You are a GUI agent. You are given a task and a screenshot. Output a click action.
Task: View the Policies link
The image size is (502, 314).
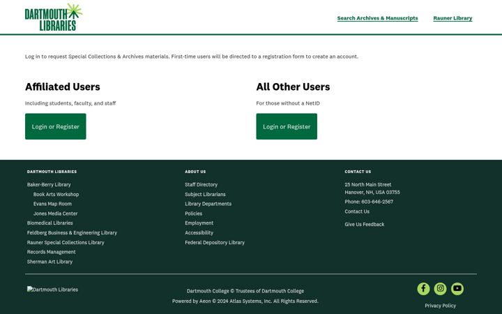click(193, 214)
